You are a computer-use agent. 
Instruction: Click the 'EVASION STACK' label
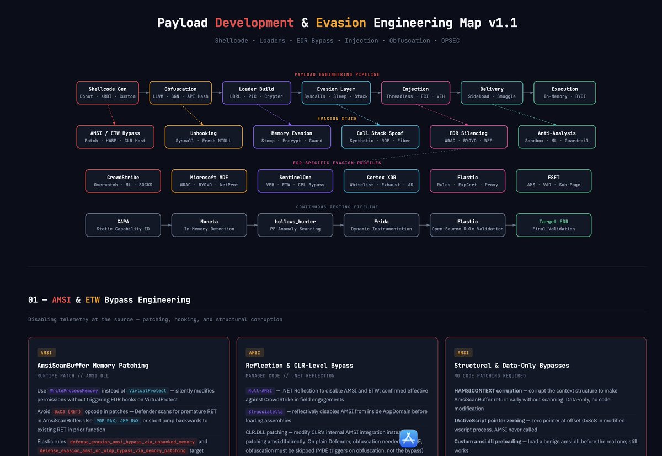[337, 119]
